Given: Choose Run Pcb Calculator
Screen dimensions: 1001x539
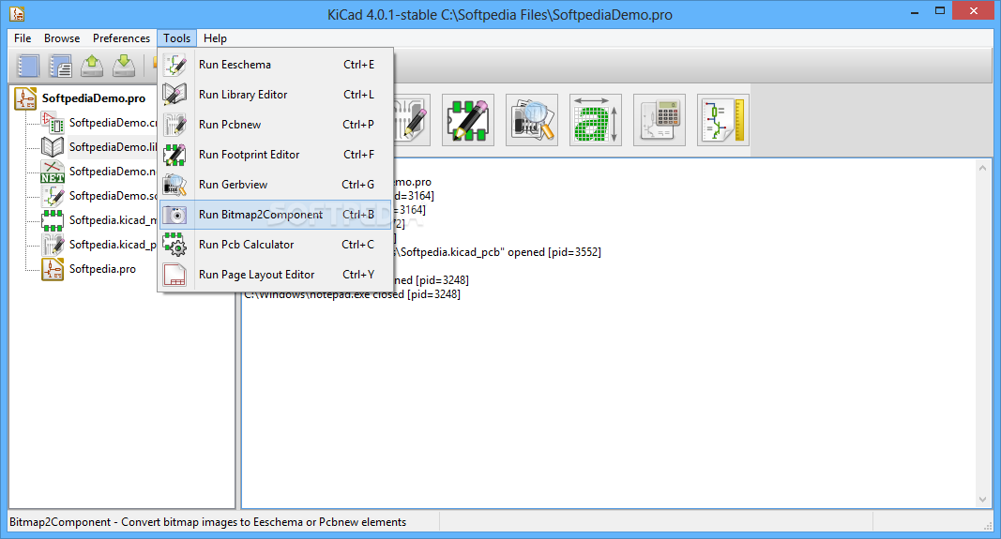Looking at the screenshot, I should click(275, 245).
